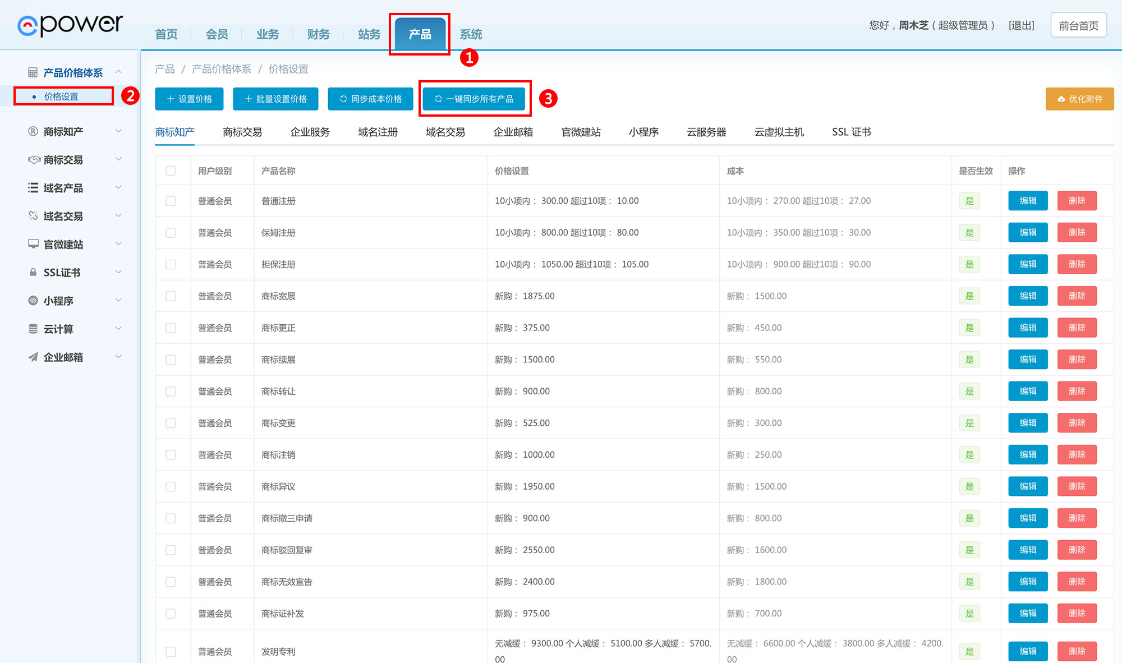Collapse the 产品价格体系 sidebar section
The width and height of the screenshot is (1122, 663).
pos(118,72)
